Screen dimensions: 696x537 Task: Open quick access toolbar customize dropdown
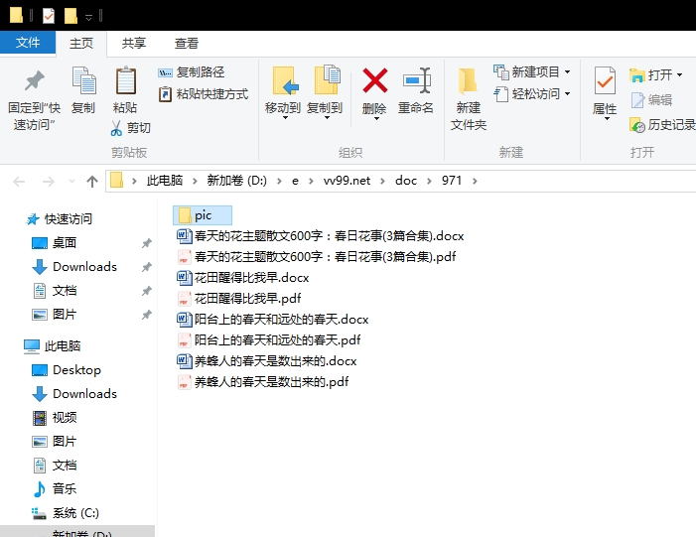[x=88, y=17]
